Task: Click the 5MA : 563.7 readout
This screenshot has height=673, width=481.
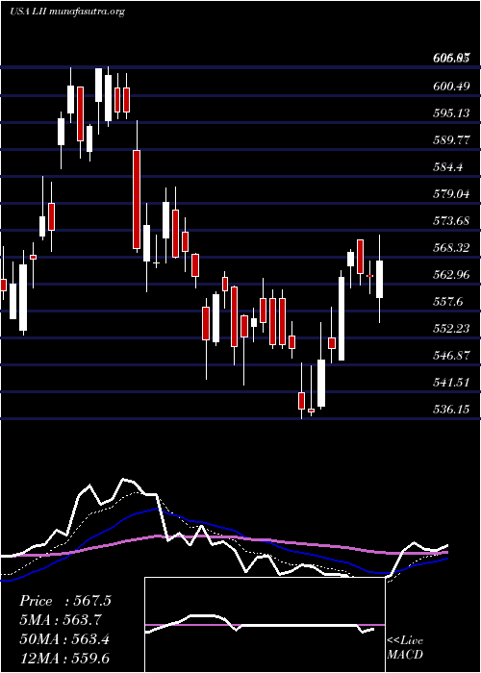Action: tap(61, 620)
